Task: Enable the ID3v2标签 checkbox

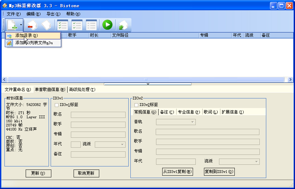Action: click(x=137, y=105)
